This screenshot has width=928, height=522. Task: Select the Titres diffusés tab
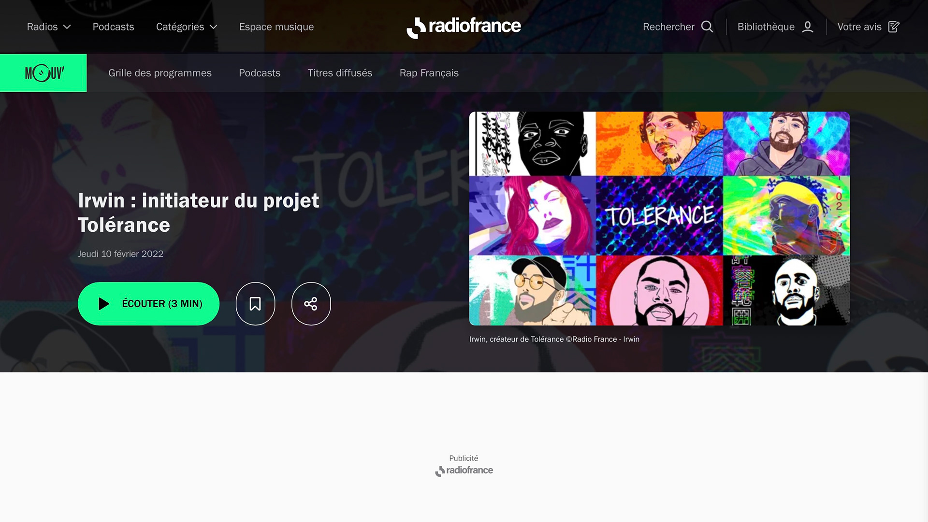point(340,73)
